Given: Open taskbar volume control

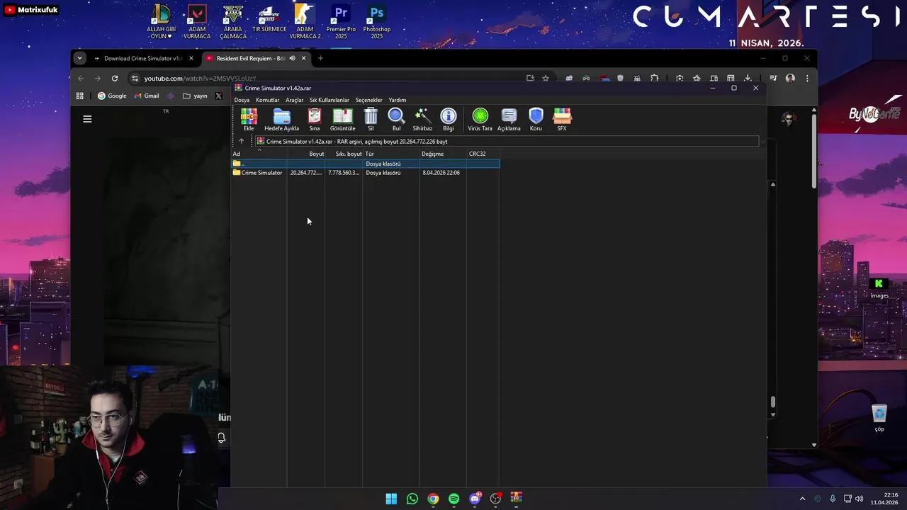Looking at the screenshot, I should point(860,499).
